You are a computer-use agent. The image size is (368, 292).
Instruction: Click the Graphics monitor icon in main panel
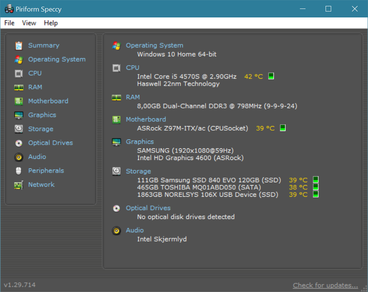point(116,142)
